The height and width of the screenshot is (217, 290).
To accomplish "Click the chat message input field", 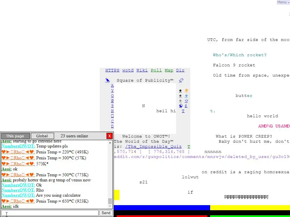I will click(50, 213).
